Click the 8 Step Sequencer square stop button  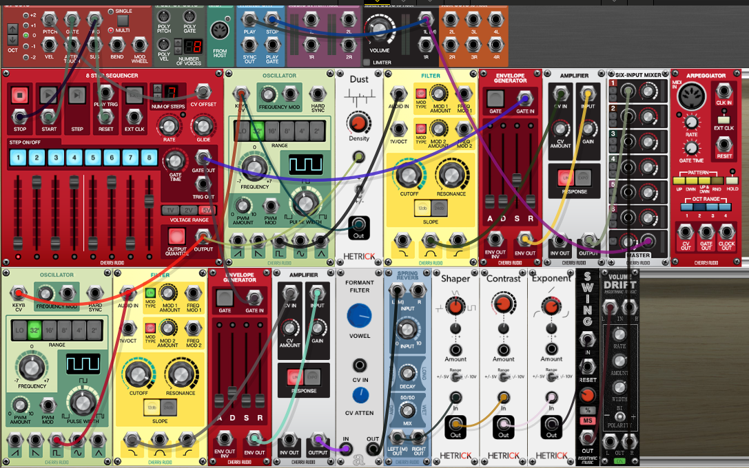click(19, 96)
